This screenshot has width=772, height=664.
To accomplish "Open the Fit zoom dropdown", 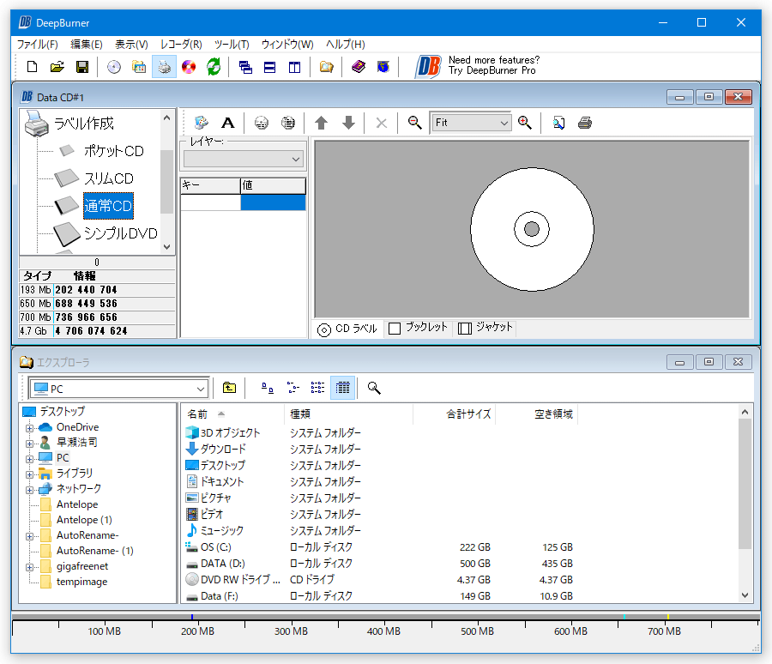I will tap(471, 123).
